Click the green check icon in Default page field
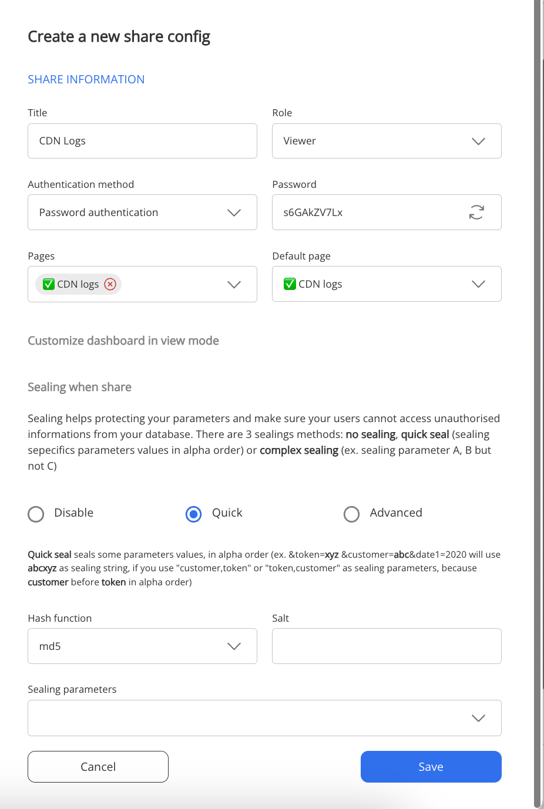Image resolution: width=544 pixels, height=809 pixels. pyautogui.click(x=289, y=284)
